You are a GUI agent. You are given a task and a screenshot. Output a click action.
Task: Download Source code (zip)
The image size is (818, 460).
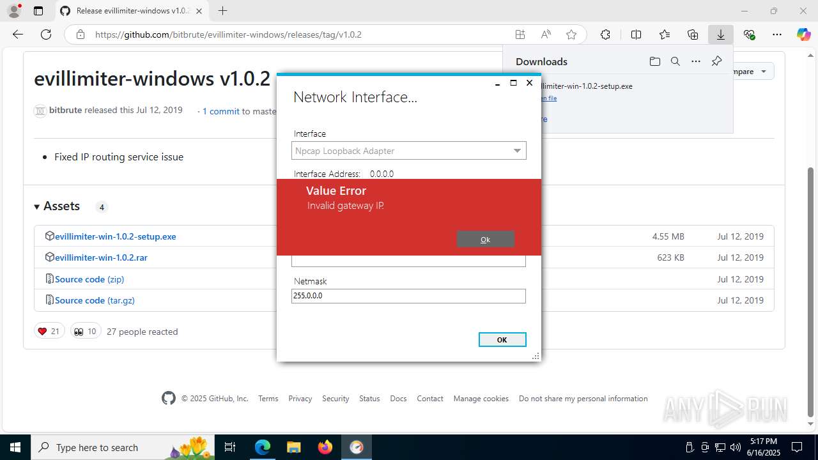click(x=89, y=279)
